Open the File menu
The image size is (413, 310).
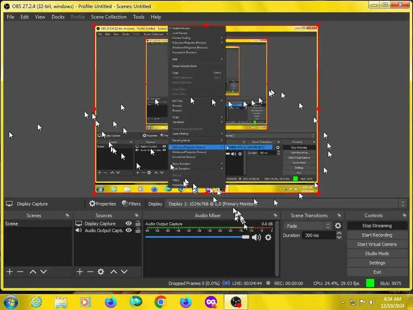tap(10, 17)
